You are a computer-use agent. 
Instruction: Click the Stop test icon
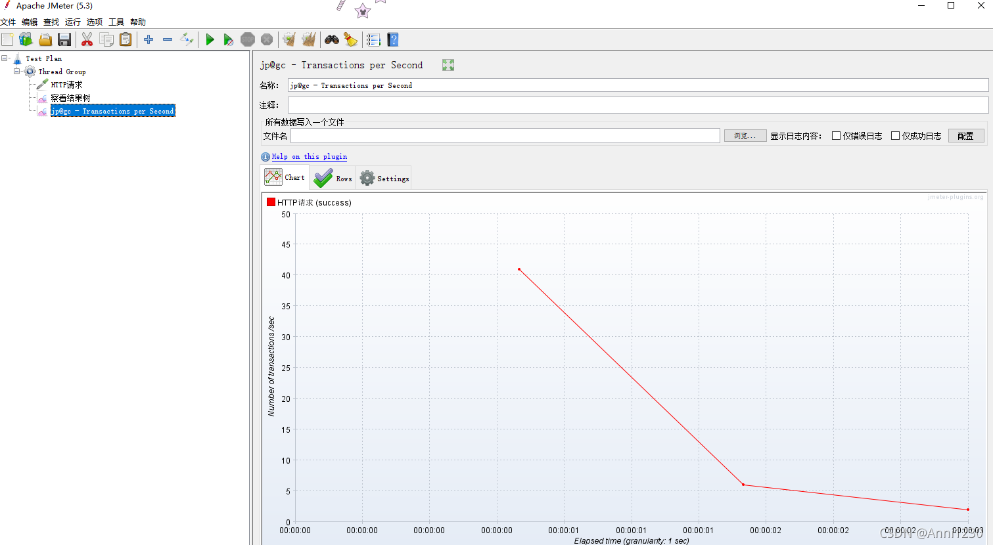[x=248, y=40]
